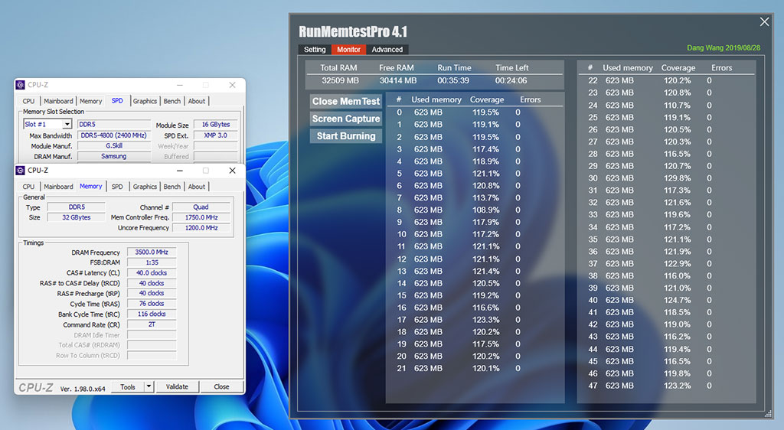This screenshot has height=430, width=784.
Task: Open CPU tab in front CPU-Z window
Action: (28, 186)
